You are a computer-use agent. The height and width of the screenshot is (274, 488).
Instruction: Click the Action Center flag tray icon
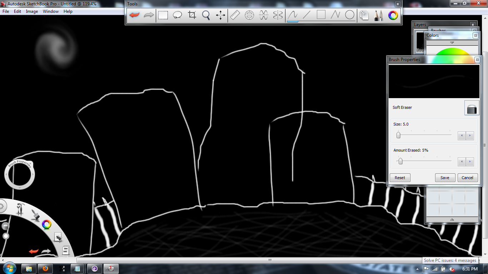[x=426, y=269]
